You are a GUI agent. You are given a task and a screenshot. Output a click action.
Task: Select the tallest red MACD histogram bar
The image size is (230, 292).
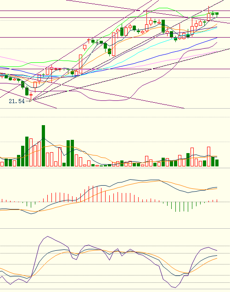click(93, 193)
